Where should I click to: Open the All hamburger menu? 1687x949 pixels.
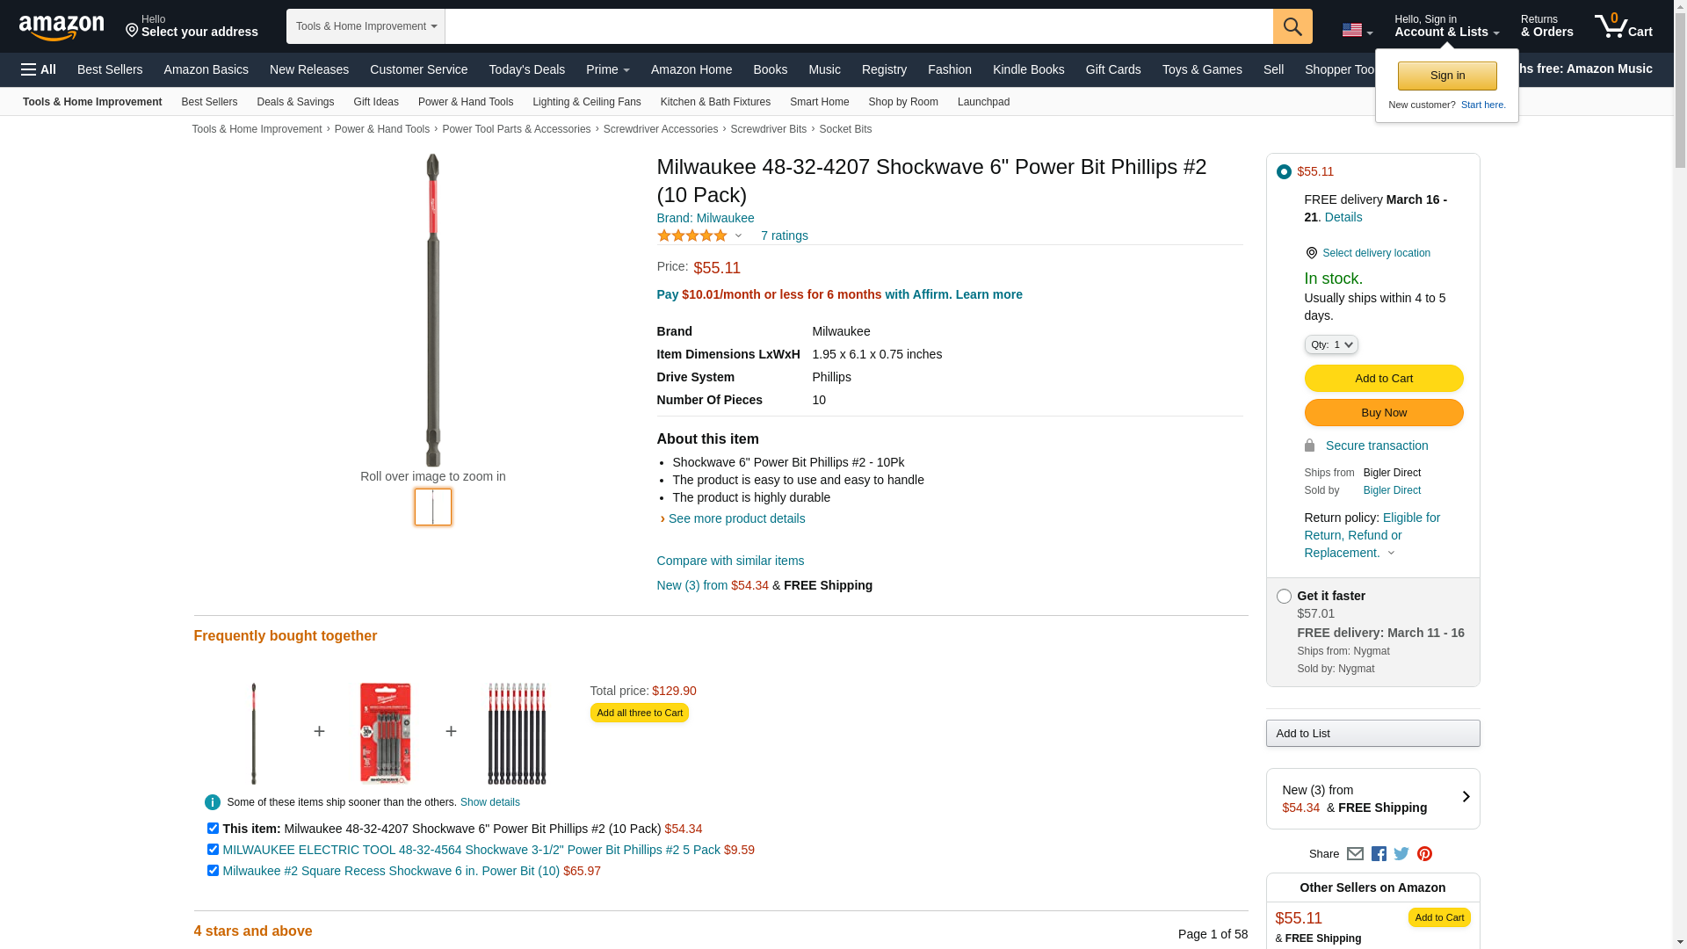pos(39,69)
